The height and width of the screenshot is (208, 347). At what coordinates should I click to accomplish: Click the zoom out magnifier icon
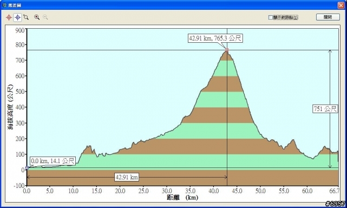(45, 17)
